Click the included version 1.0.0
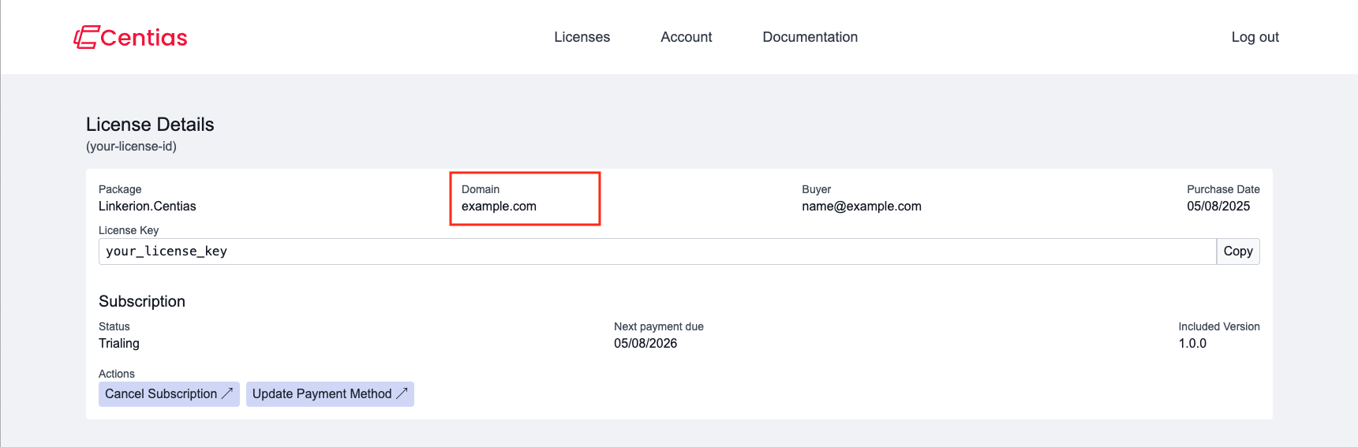The image size is (1358, 447). 1192,344
